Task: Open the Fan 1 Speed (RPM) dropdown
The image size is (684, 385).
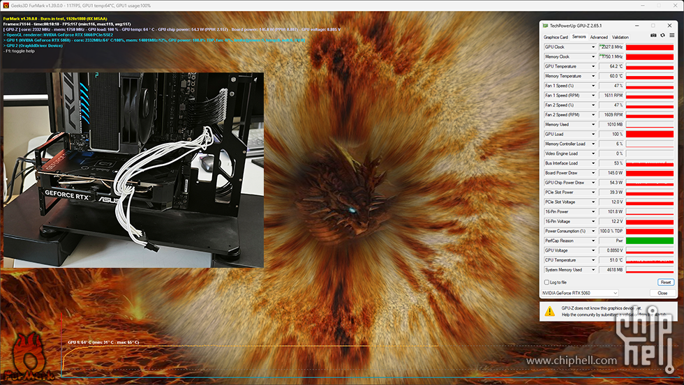Action: (x=593, y=96)
